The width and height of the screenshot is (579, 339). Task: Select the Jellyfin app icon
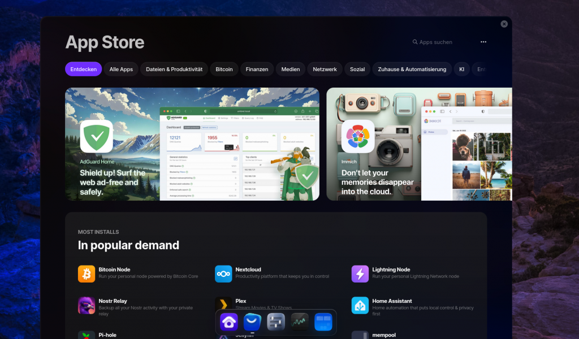223,334
